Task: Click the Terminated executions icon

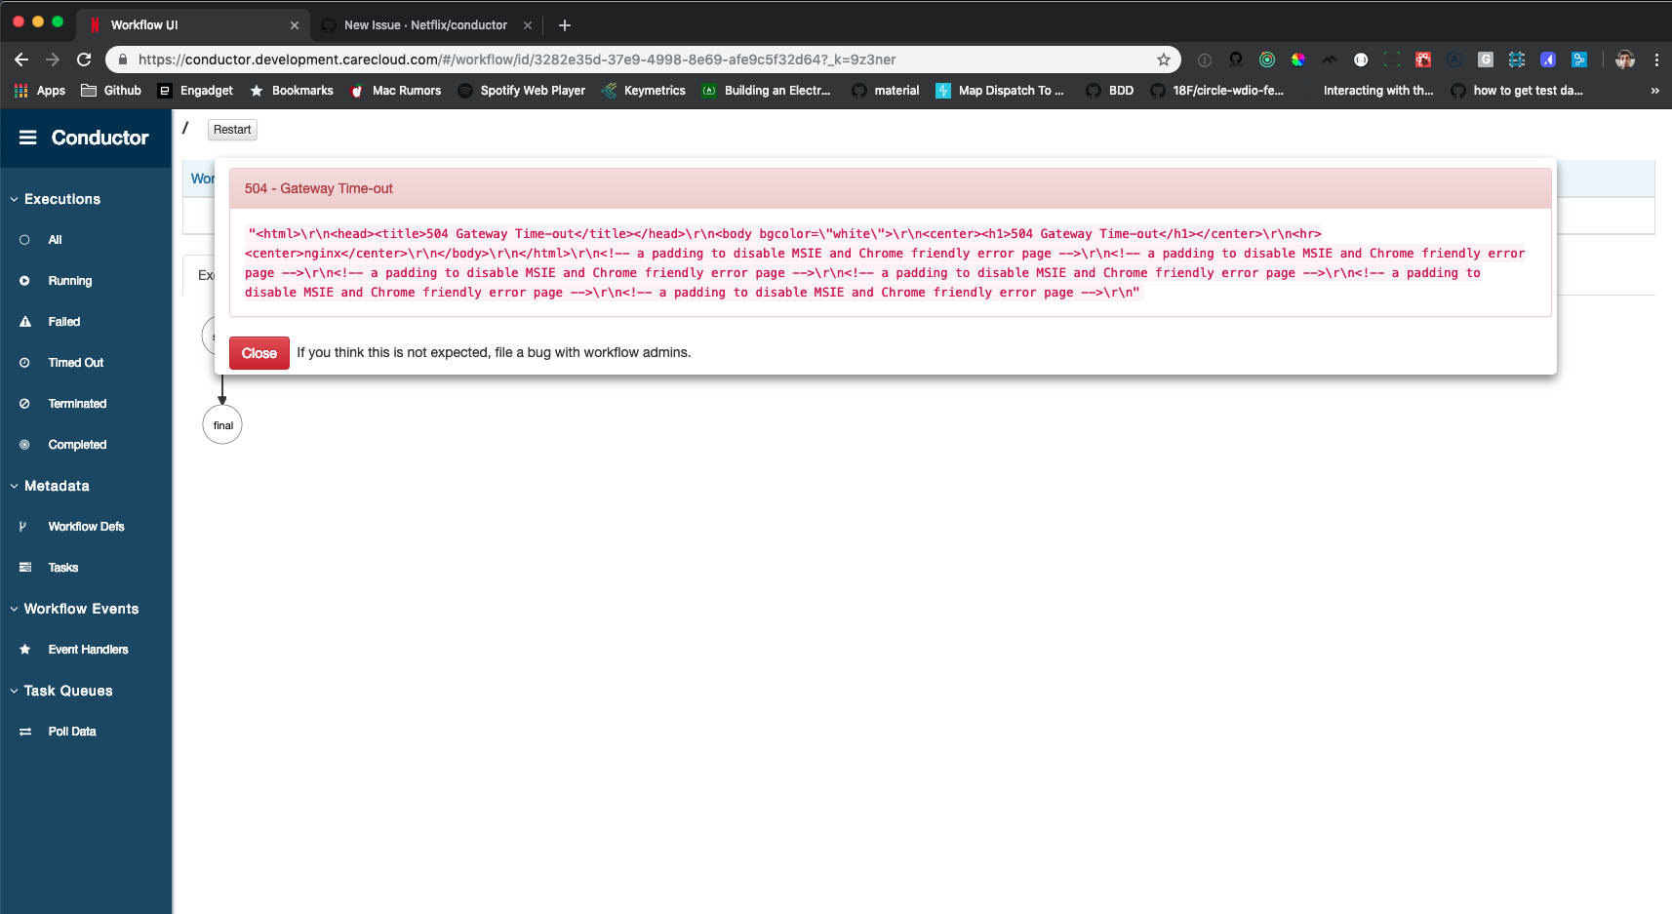Action: tap(24, 403)
